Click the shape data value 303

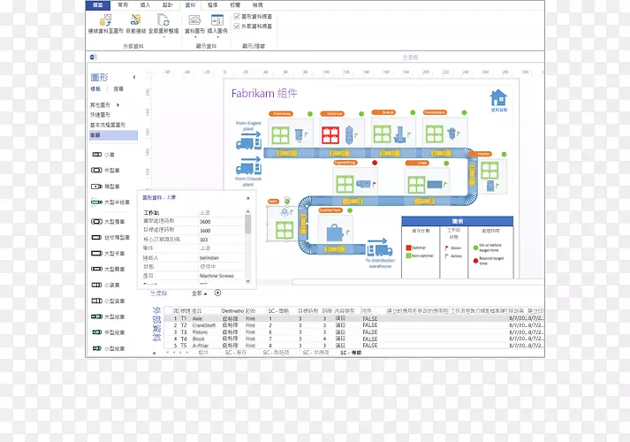click(x=204, y=240)
